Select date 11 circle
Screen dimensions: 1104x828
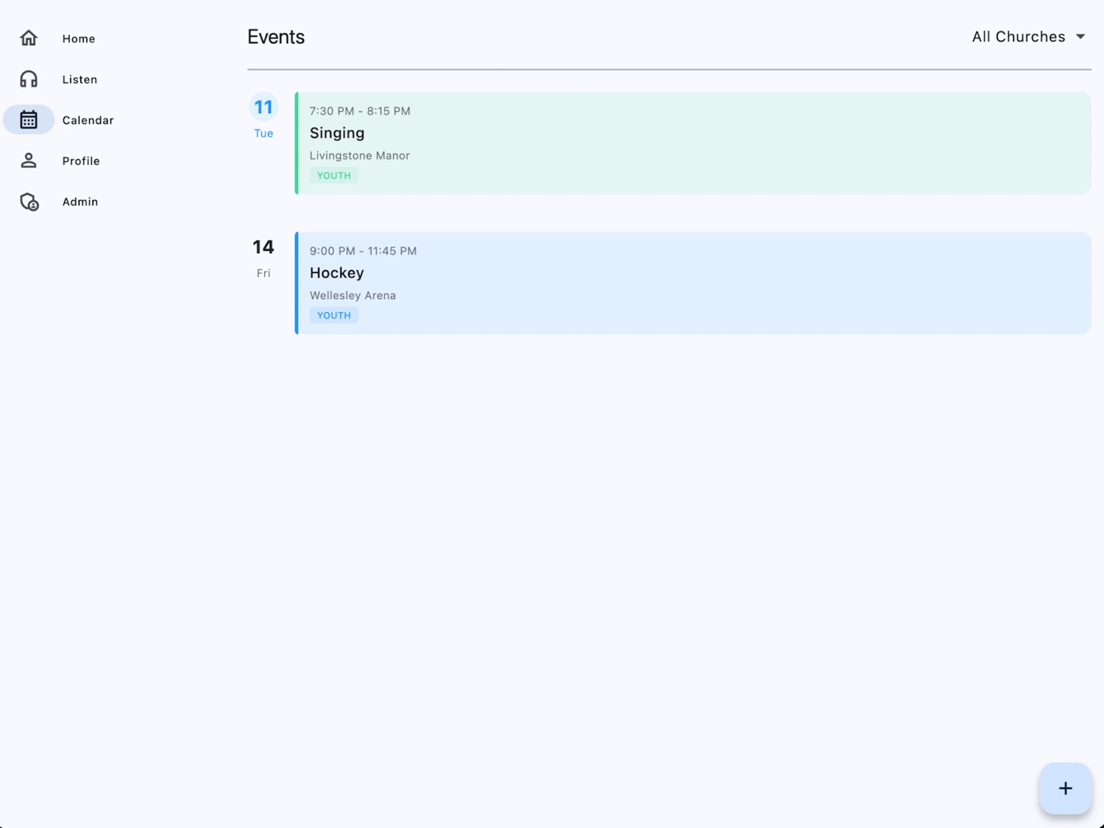coord(263,107)
